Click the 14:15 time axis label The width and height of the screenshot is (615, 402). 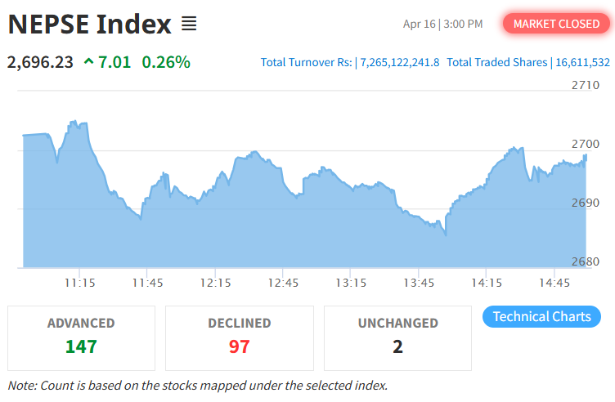pyautogui.click(x=487, y=283)
